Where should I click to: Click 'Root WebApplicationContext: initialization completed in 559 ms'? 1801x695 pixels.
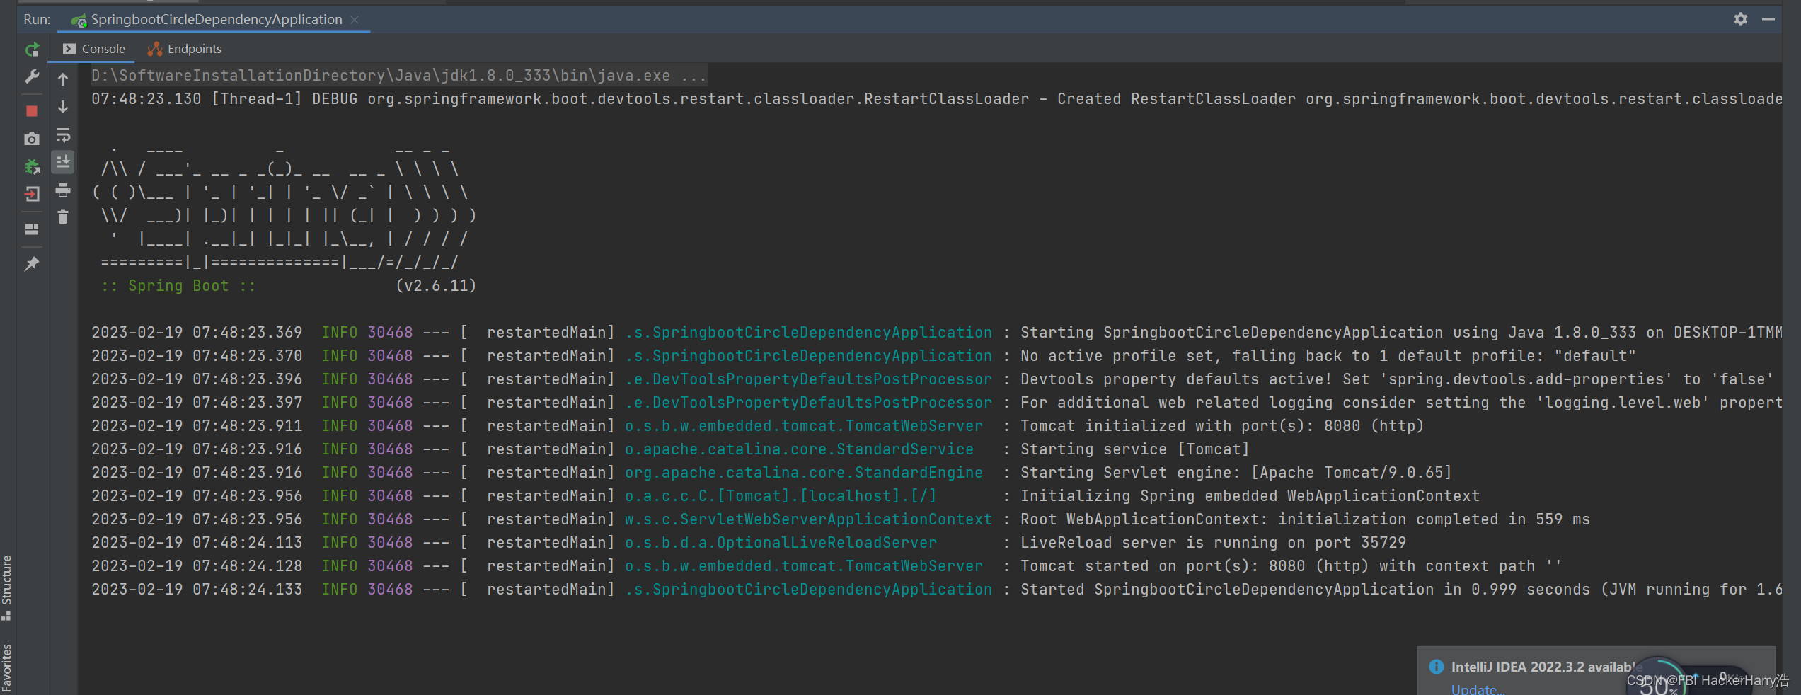tap(1305, 519)
